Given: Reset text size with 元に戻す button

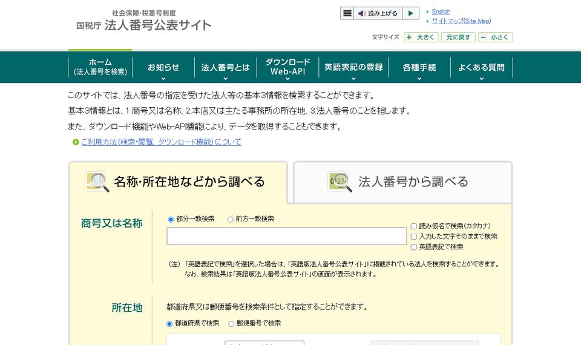Looking at the screenshot, I should tap(458, 37).
